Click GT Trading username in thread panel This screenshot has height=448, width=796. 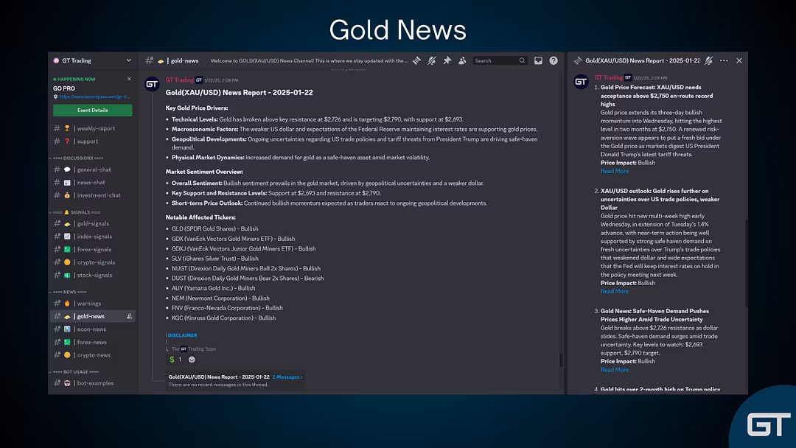[x=609, y=77]
